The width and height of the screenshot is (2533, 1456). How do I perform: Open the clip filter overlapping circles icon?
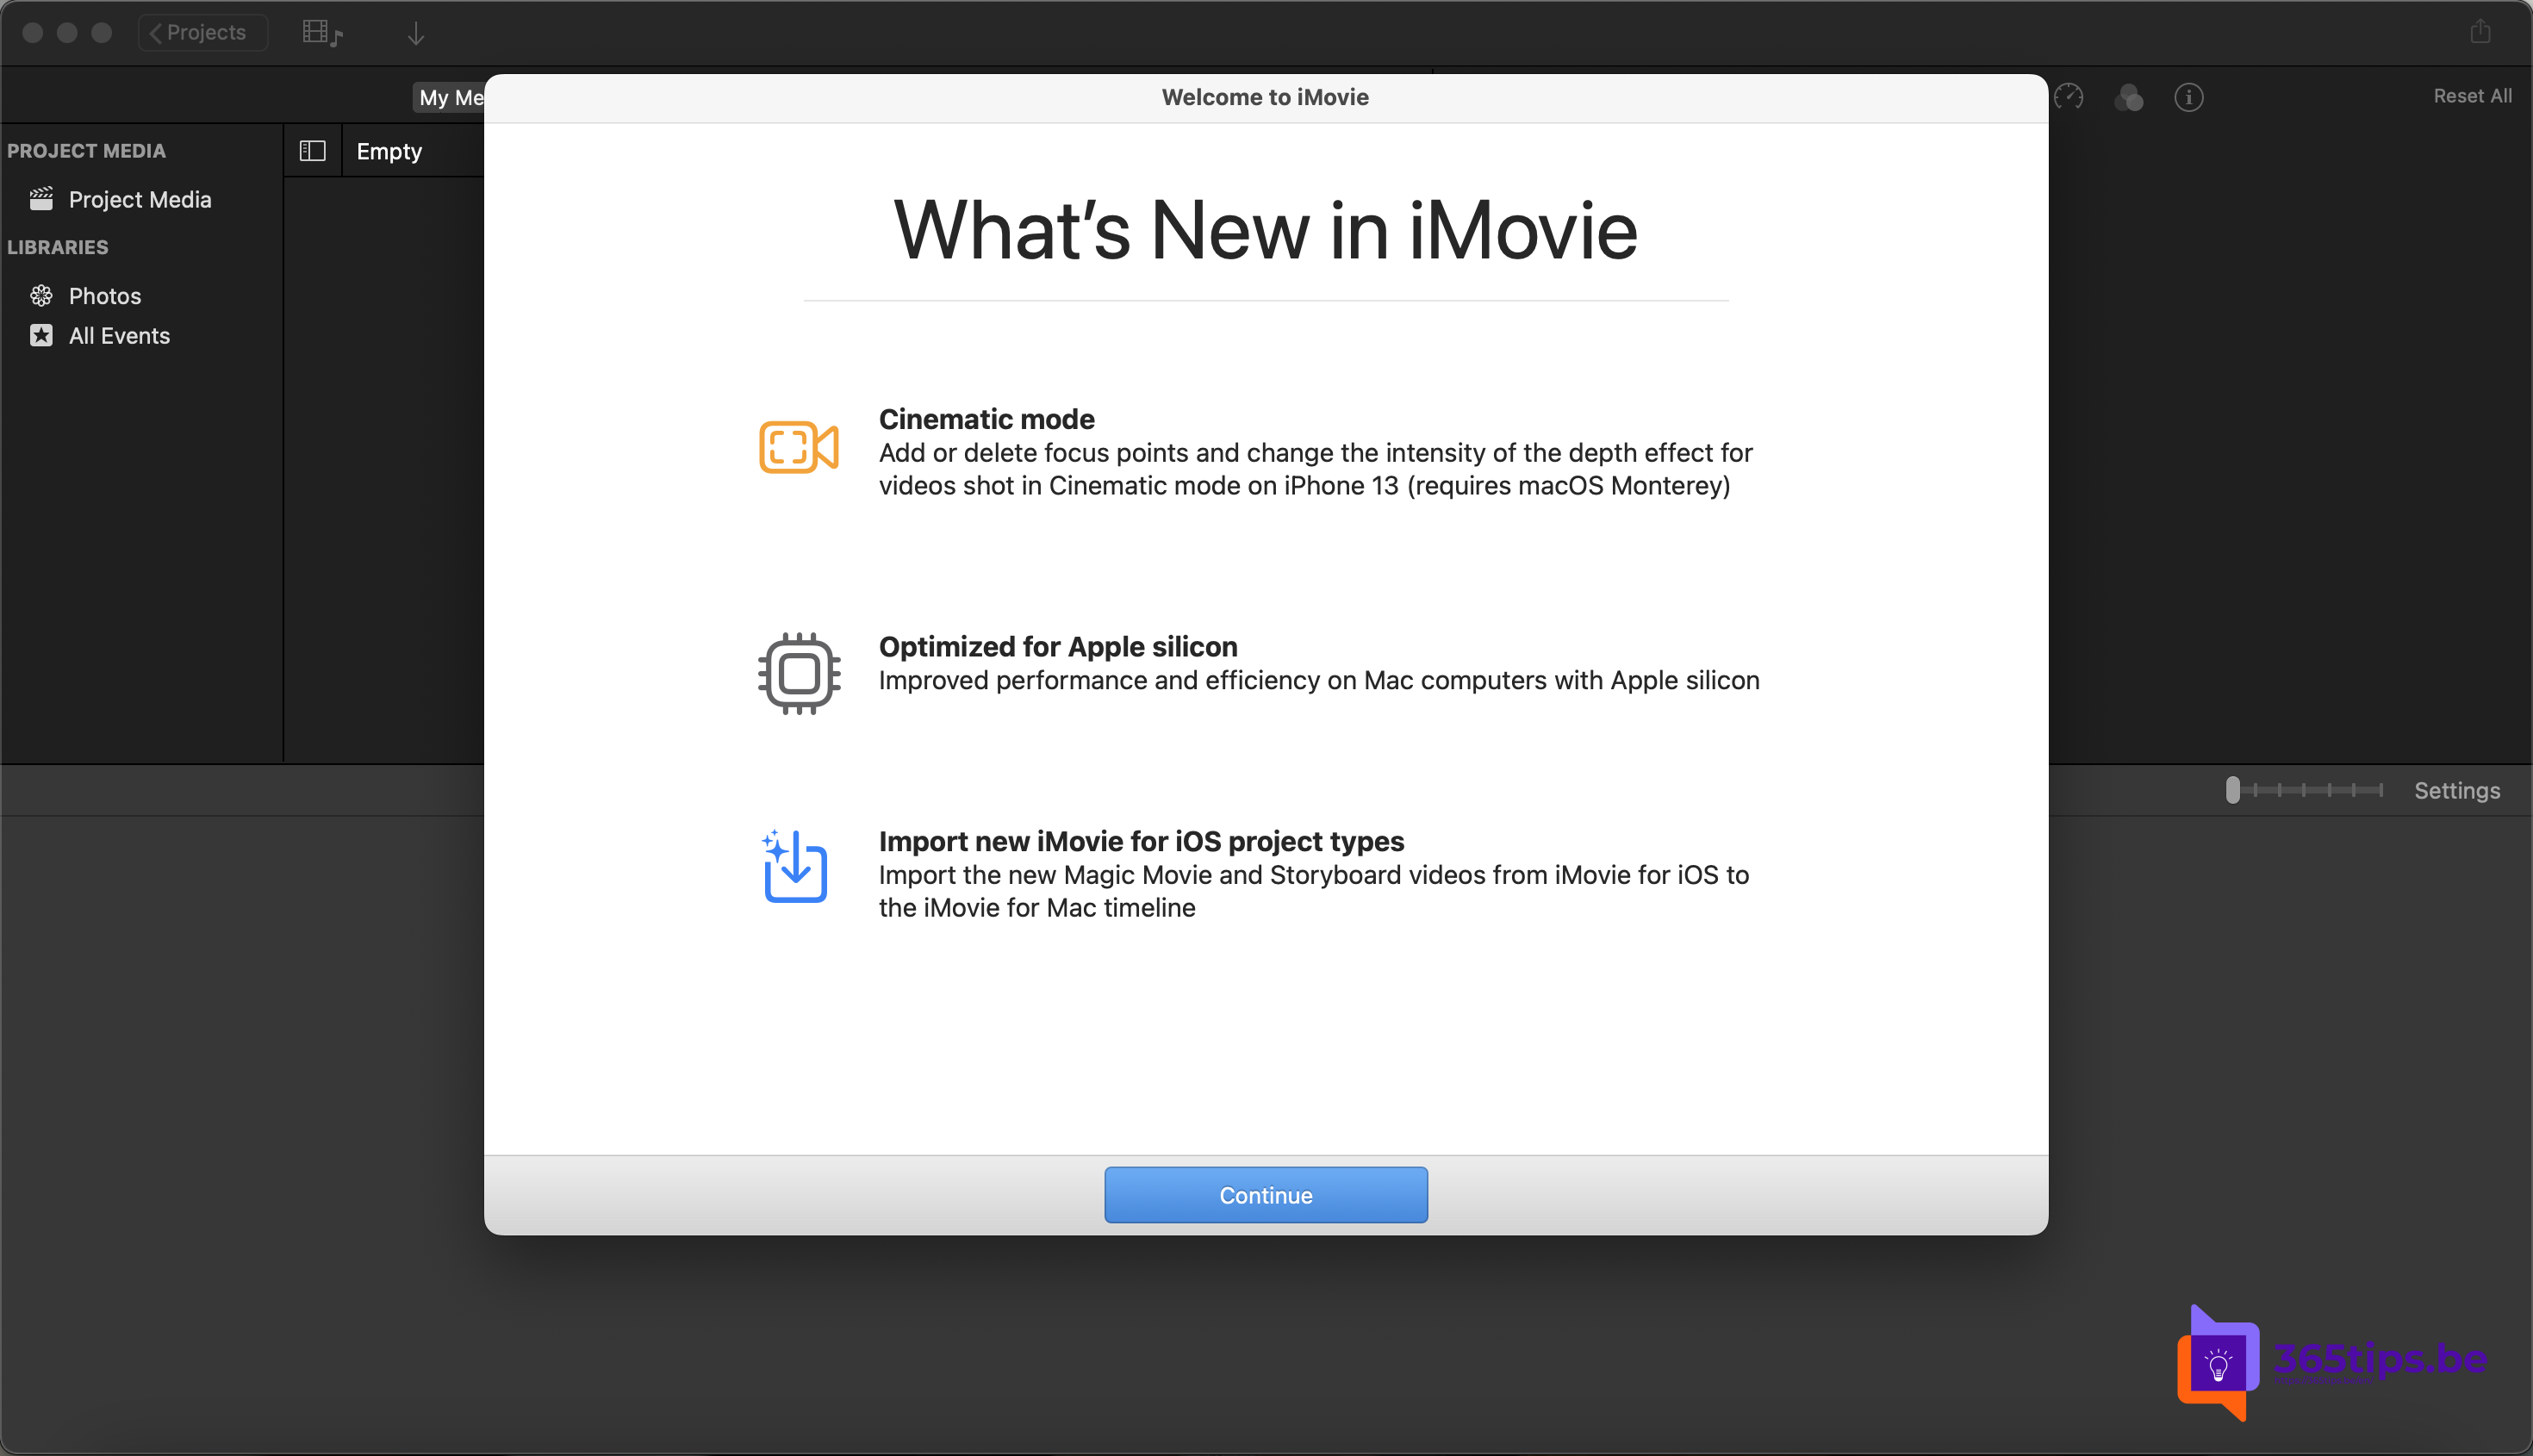pyautogui.click(x=2129, y=97)
